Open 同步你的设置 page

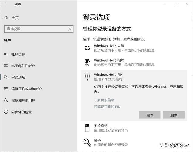[x=21, y=112]
